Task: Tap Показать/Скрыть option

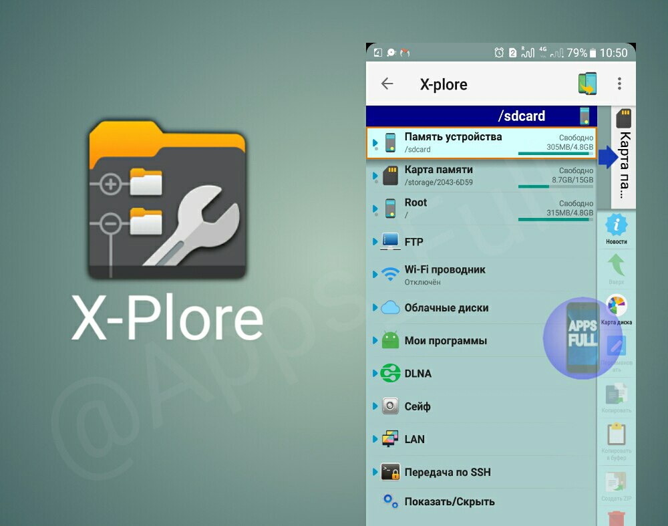Action: [450, 502]
